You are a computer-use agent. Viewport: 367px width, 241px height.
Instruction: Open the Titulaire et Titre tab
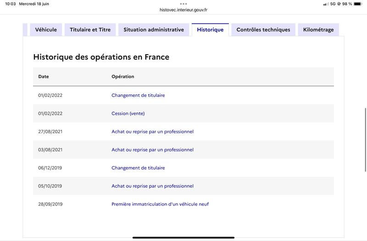point(90,30)
